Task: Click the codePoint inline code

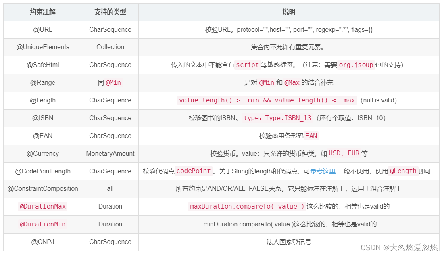Action: click(194, 171)
